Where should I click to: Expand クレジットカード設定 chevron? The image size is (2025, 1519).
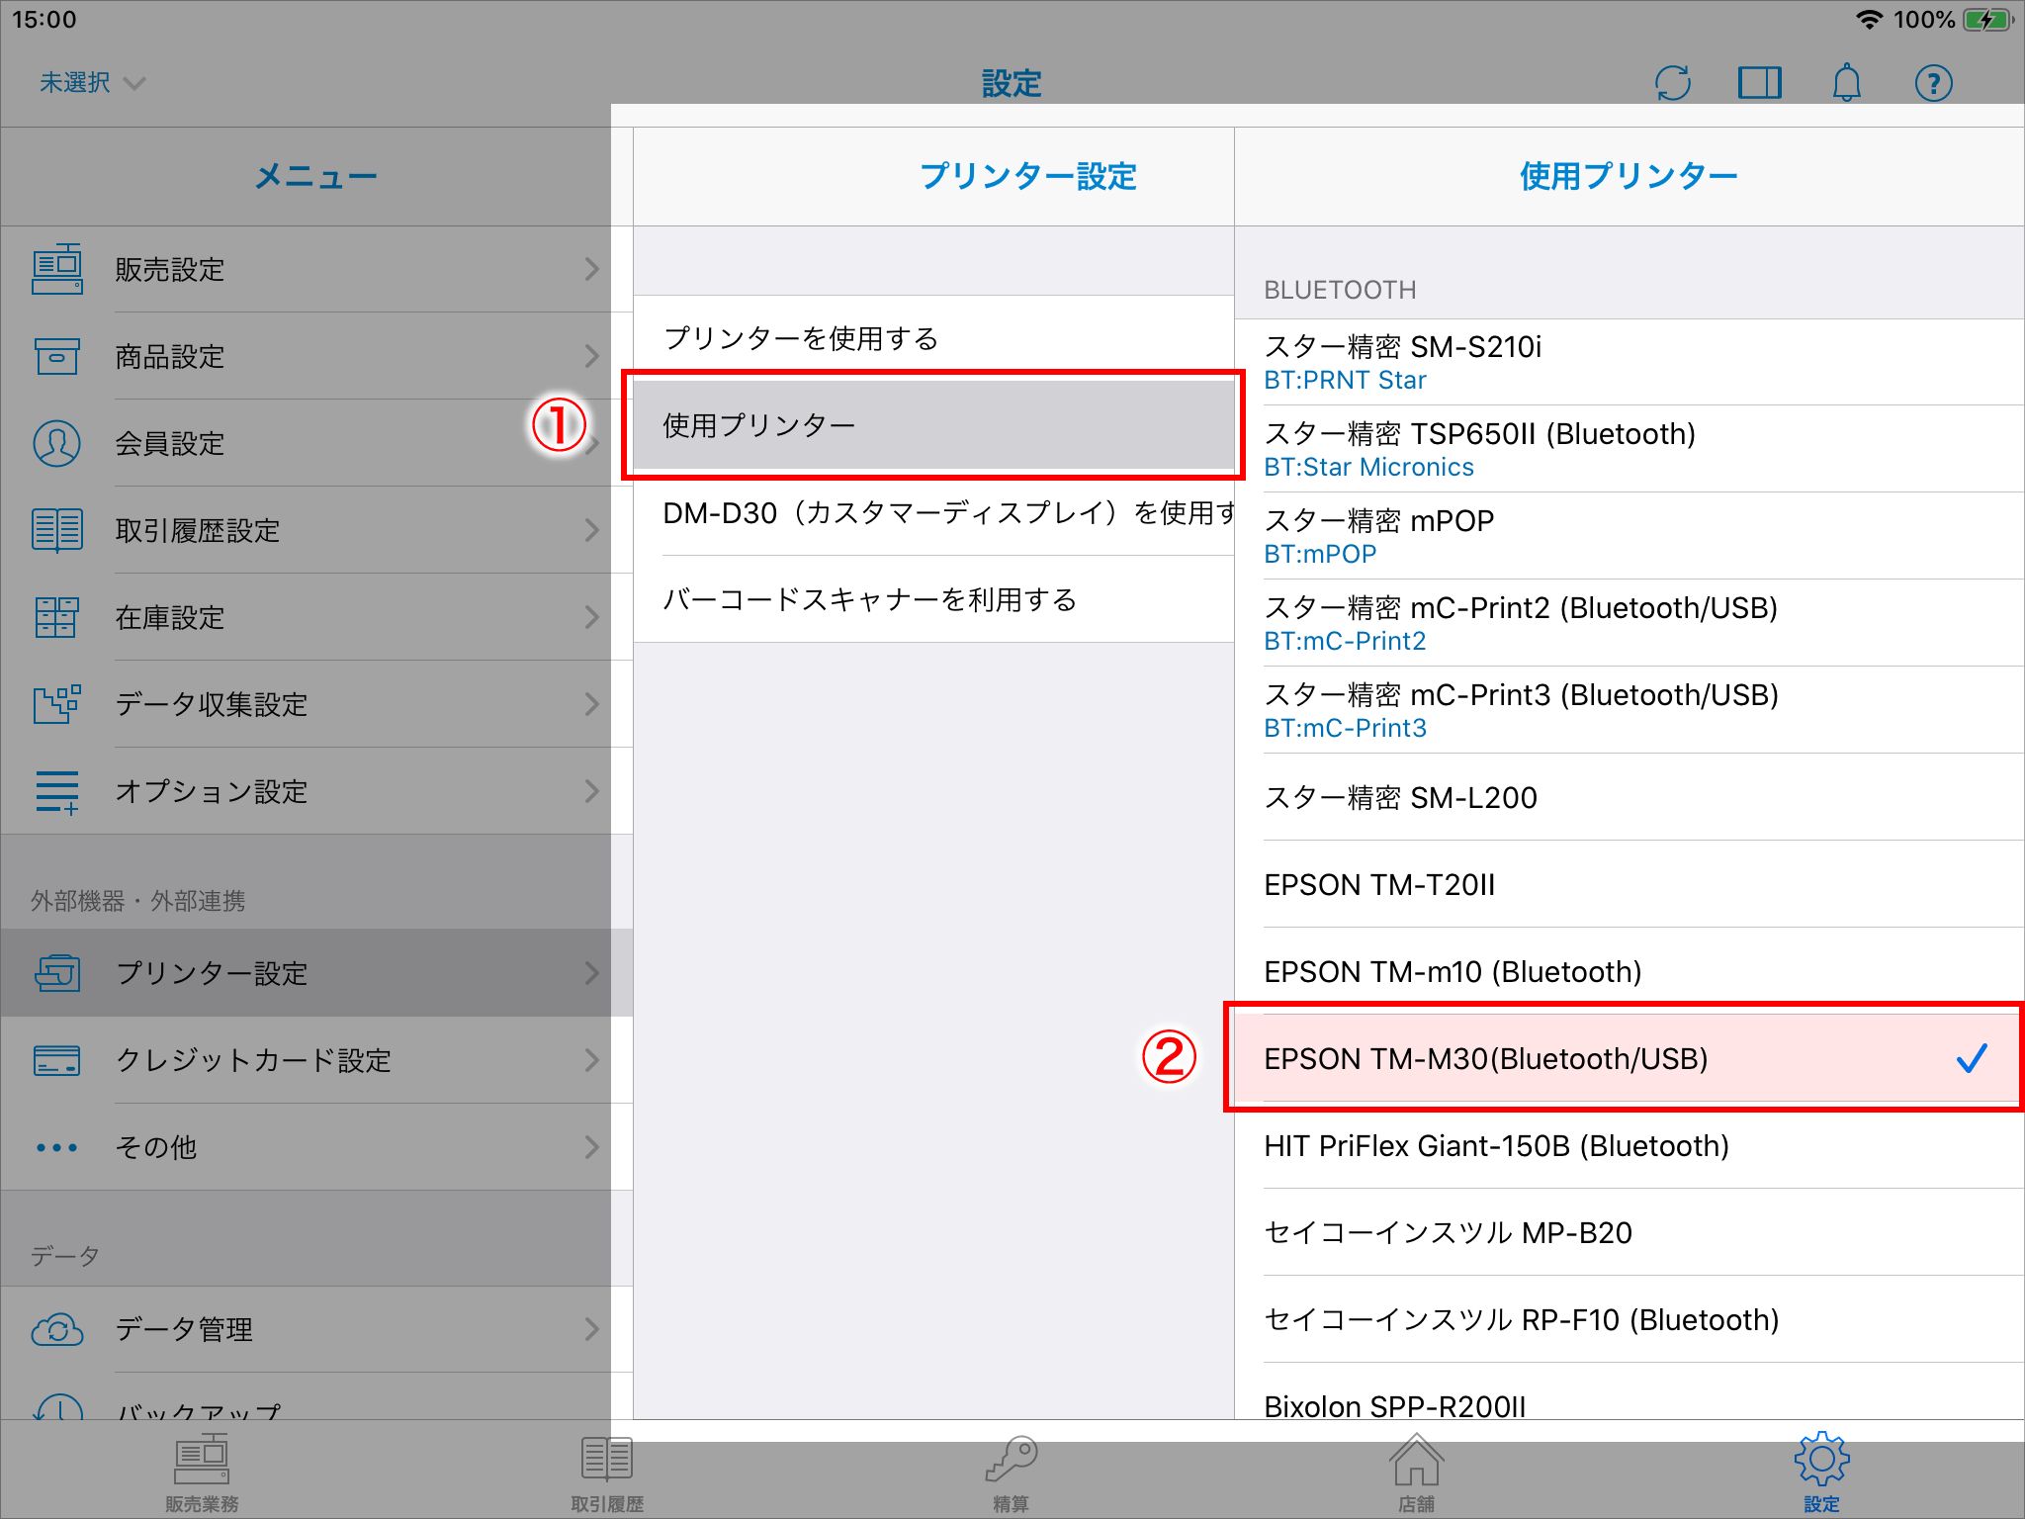coord(591,1060)
